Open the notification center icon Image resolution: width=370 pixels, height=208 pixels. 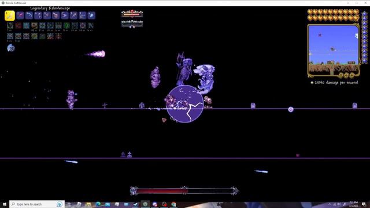coord(364,204)
